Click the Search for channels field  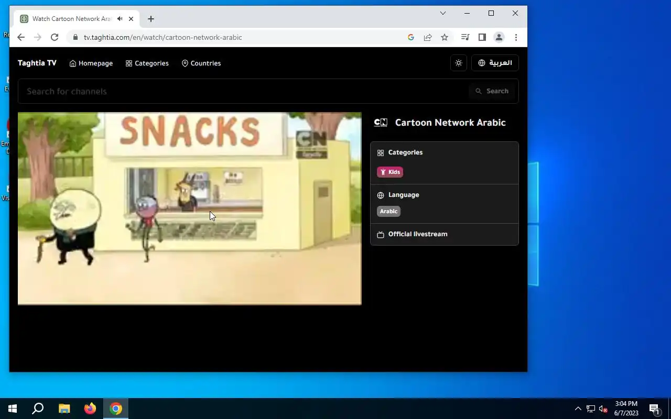coord(244,91)
